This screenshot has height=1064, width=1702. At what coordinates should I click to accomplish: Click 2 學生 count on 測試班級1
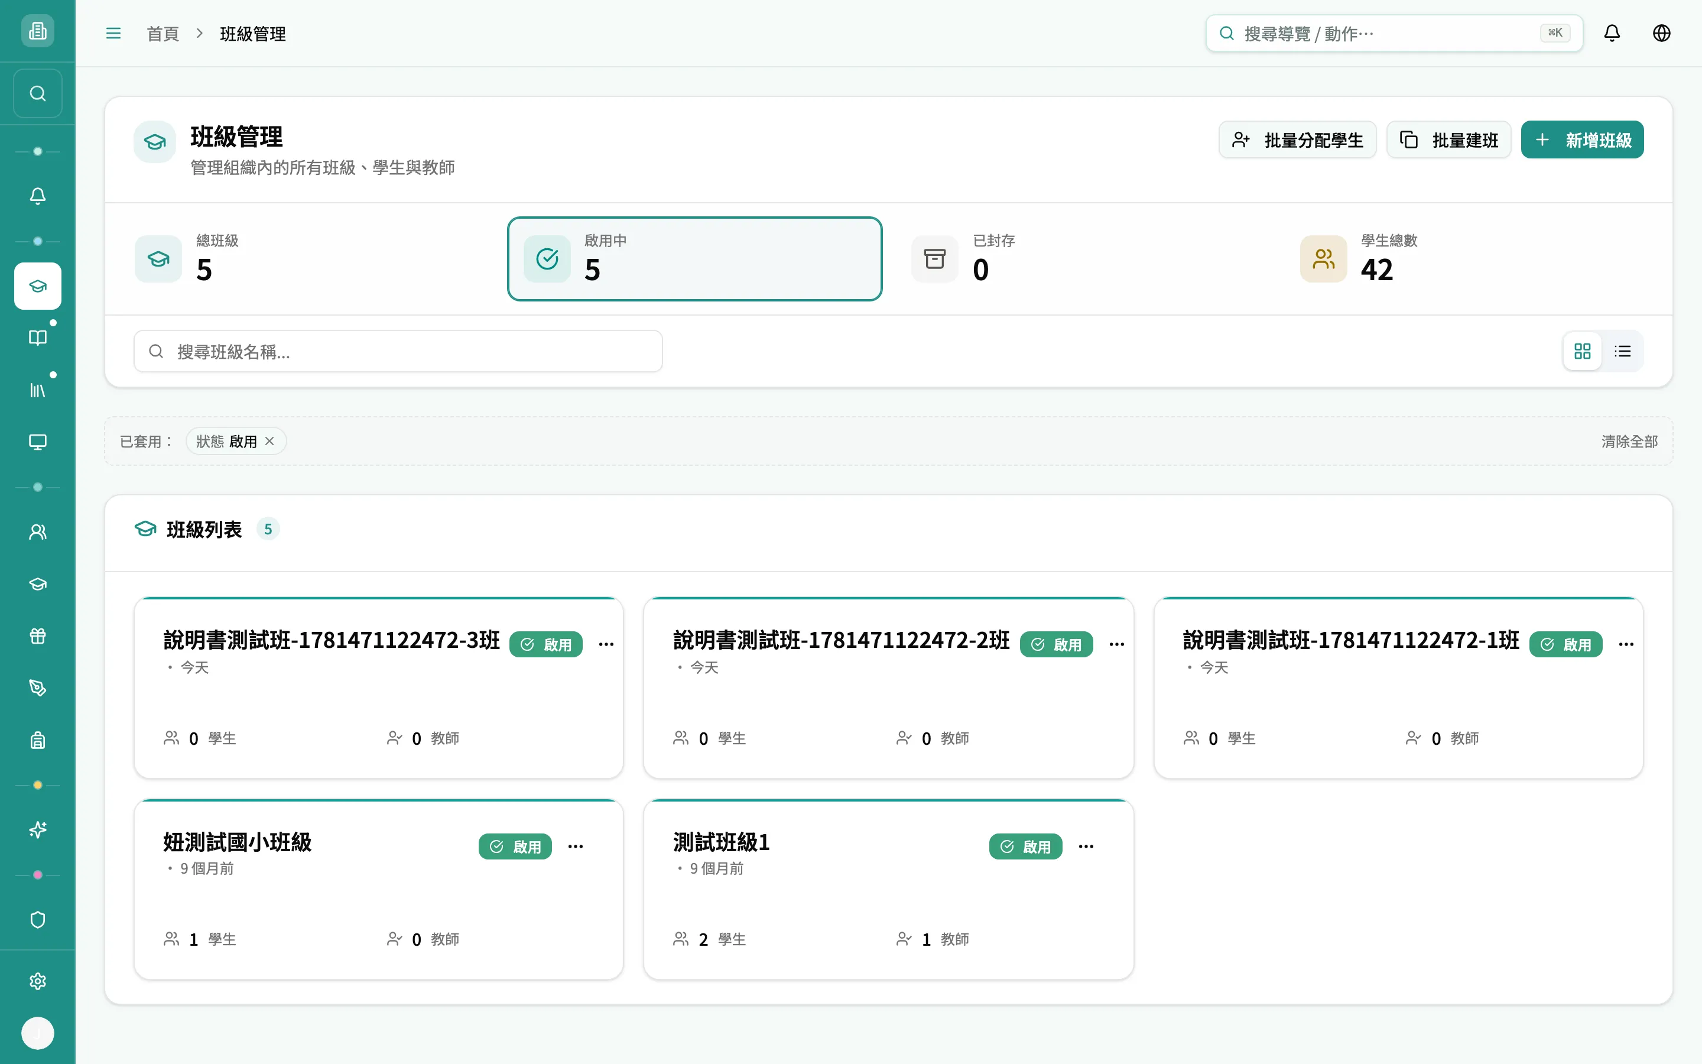(x=710, y=939)
